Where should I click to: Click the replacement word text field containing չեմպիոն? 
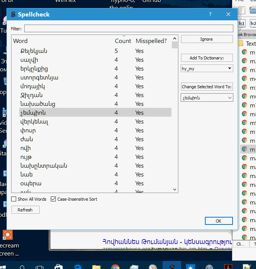pos(204,98)
